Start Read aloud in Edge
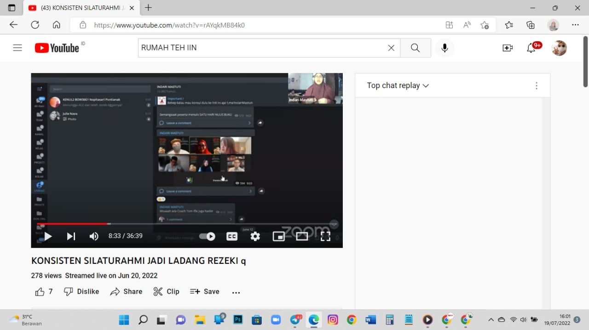Viewport: 589px width, 330px height. 467,25
